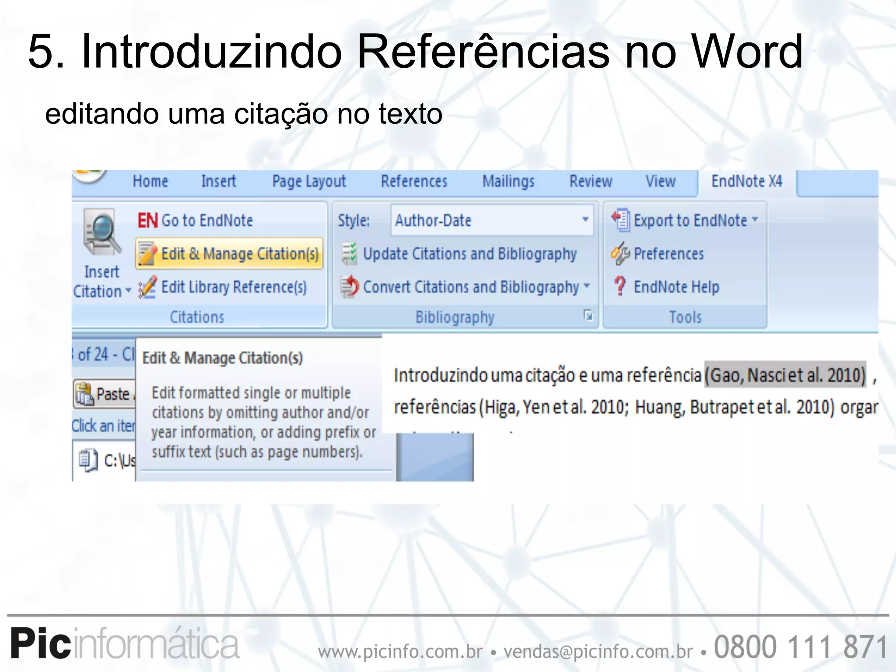The width and height of the screenshot is (896, 672).
Task: Expand the Export to EndNote dropdown arrow
Action: (x=755, y=219)
